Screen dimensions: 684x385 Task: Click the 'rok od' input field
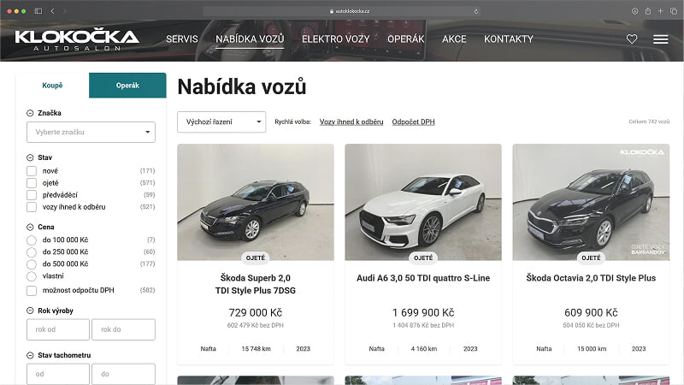tap(58, 330)
